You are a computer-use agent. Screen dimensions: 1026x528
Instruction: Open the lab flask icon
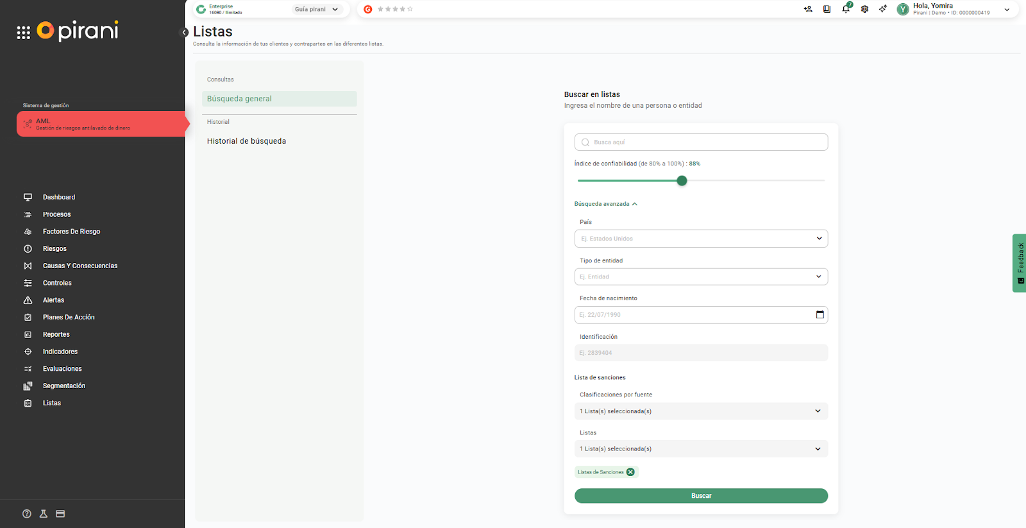[x=44, y=514]
